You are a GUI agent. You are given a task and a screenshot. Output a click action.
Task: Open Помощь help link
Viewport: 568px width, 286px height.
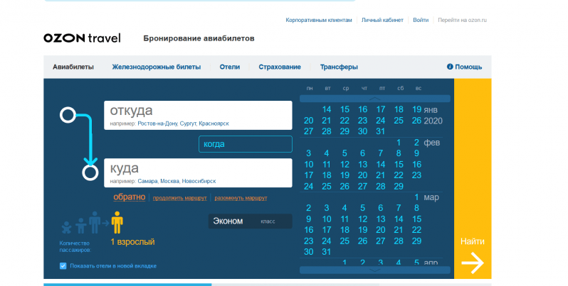coord(468,67)
